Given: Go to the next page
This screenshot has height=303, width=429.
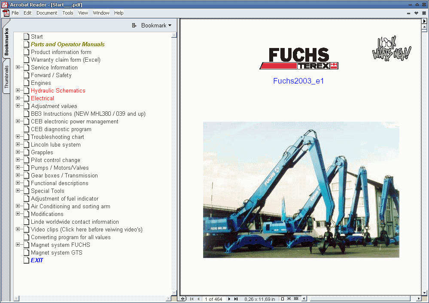Looking at the screenshot, I should (x=229, y=299).
